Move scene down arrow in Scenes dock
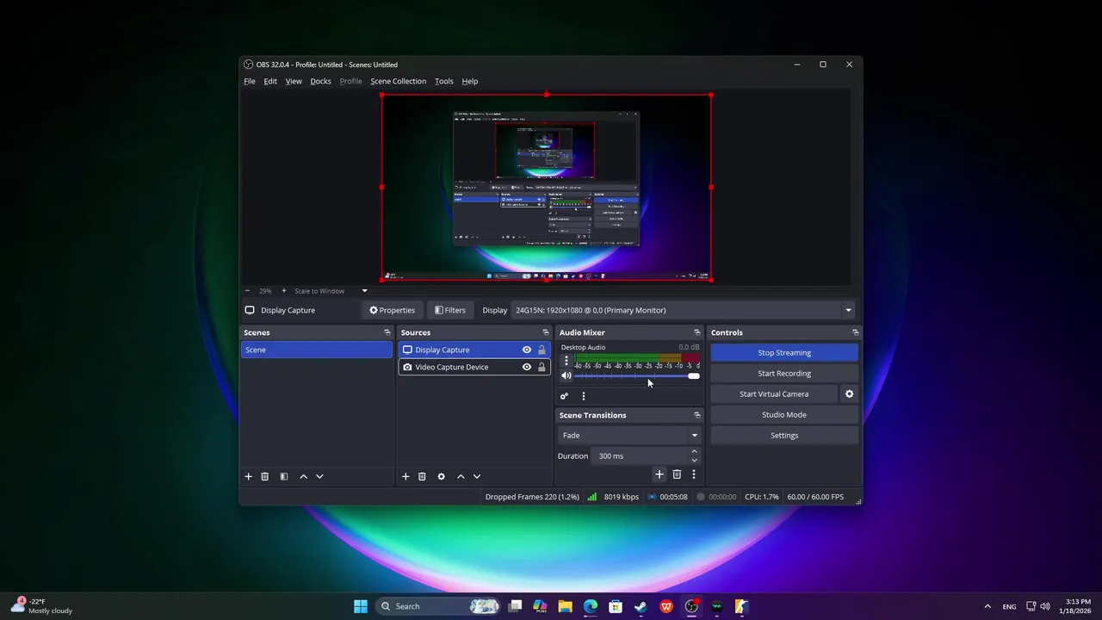 click(319, 476)
